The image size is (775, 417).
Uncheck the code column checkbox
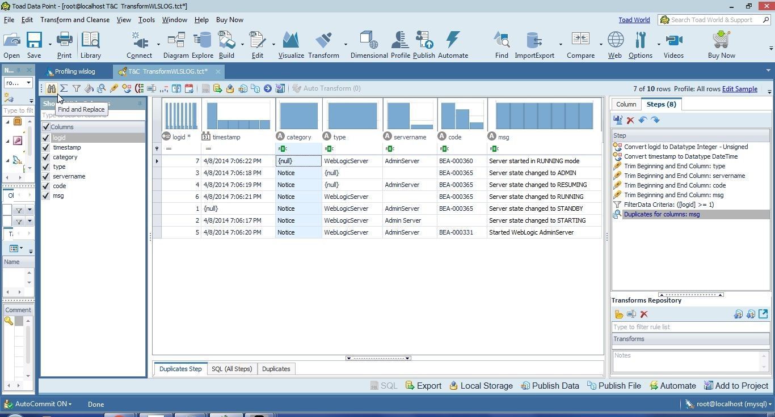(46, 186)
